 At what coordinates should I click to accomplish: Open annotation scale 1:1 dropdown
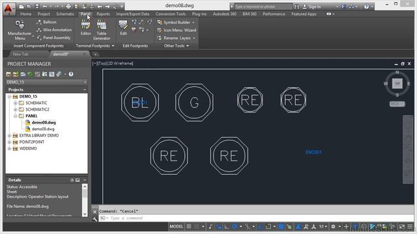323,226
